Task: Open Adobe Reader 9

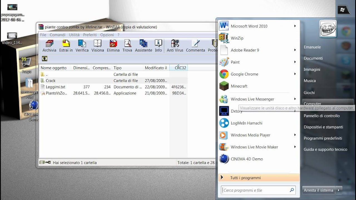Action: [x=257, y=50]
